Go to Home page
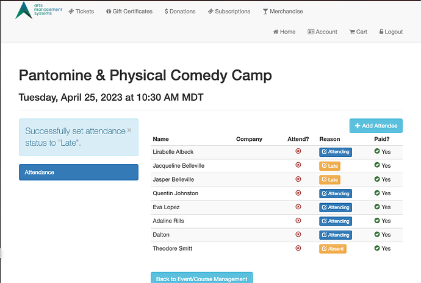 [284, 32]
